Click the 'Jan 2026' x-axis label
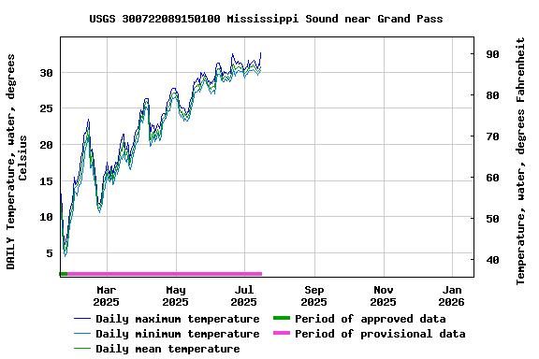Viewport: 539px width, 359px height. (x=452, y=295)
